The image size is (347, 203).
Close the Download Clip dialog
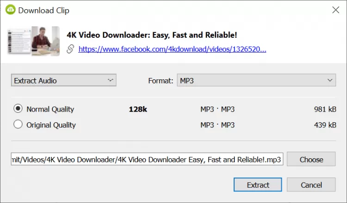[x=335, y=10]
